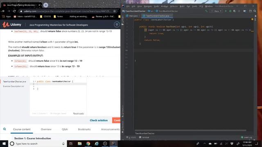Open IntelliJ Analyze menu

pos(165,7)
